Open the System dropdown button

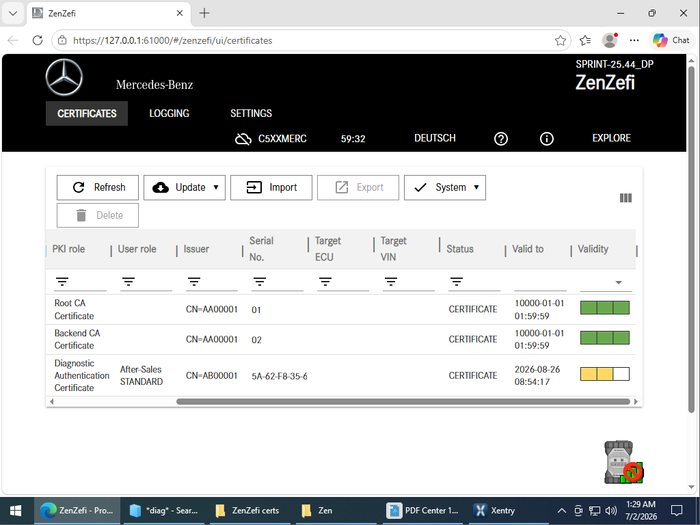point(444,187)
